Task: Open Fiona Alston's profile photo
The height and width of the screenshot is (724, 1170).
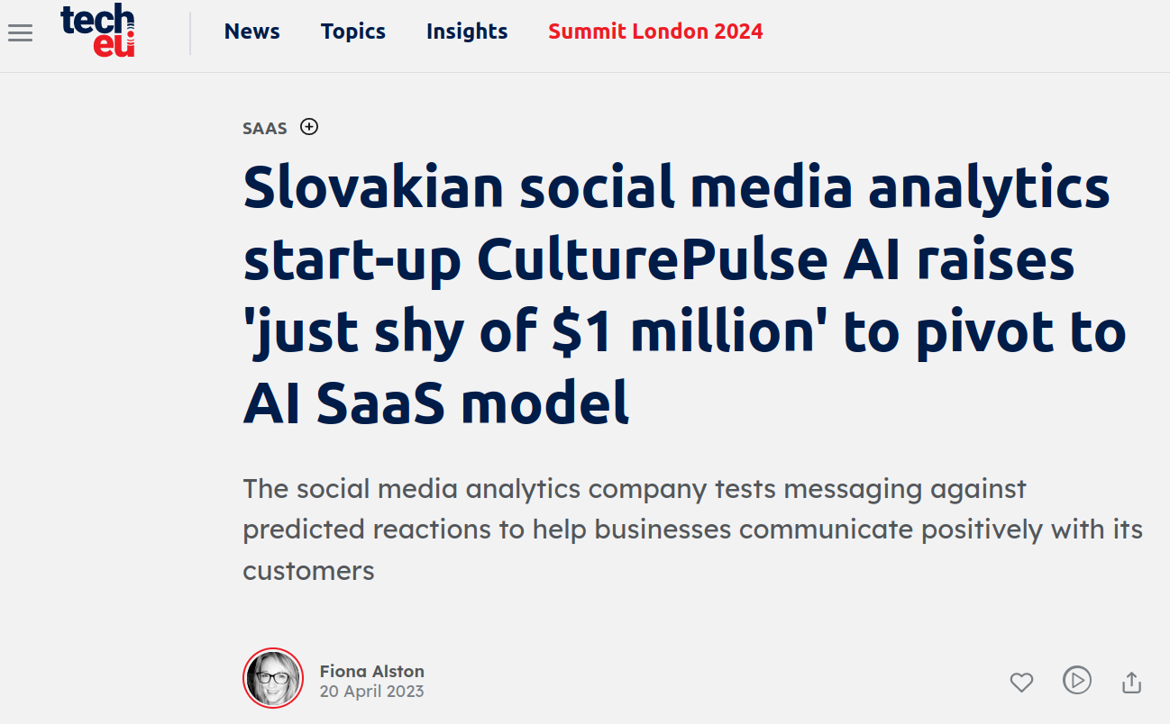Action: (x=273, y=678)
